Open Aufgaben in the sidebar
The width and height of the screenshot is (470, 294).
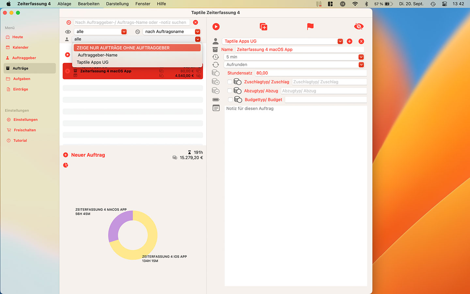click(x=22, y=79)
